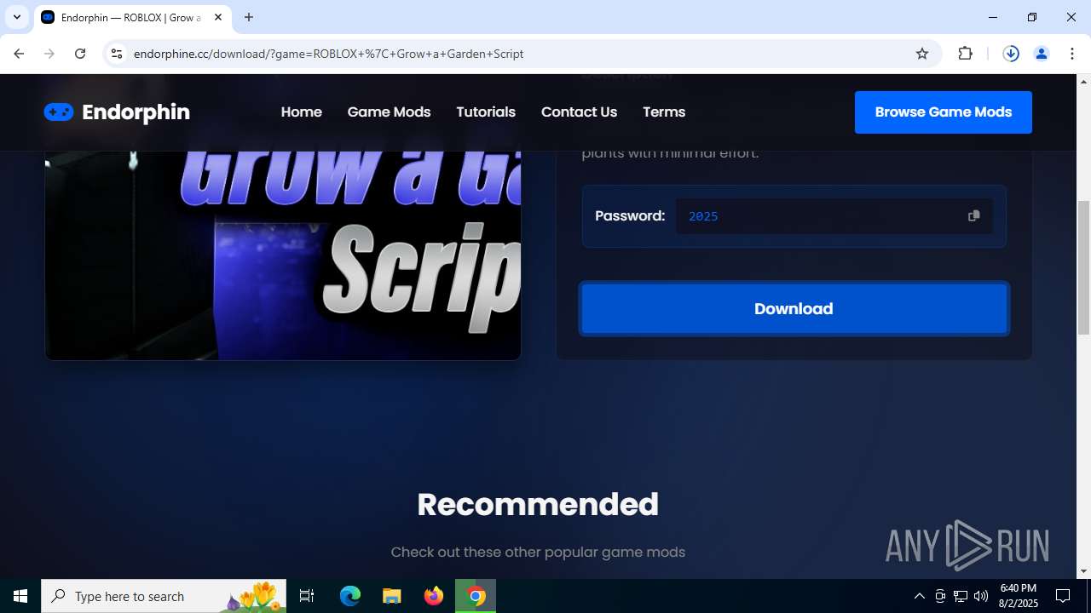This screenshot has height=613, width=1091.
Task: View site information icon in address bar
Action: pyautogui.click(x=117, y=54)
